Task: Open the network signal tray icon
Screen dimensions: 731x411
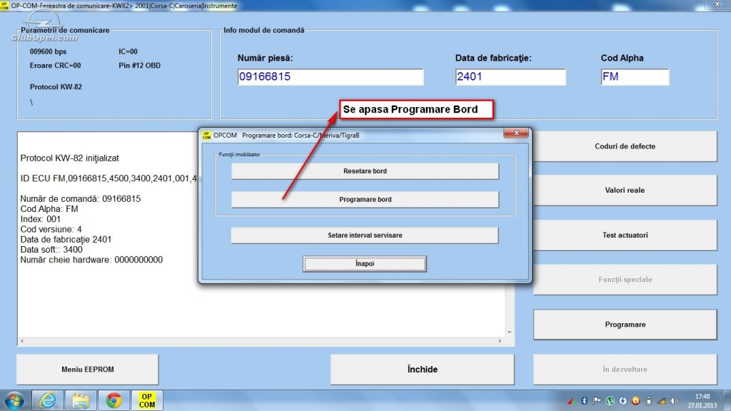Action: [x=662, y=401]
